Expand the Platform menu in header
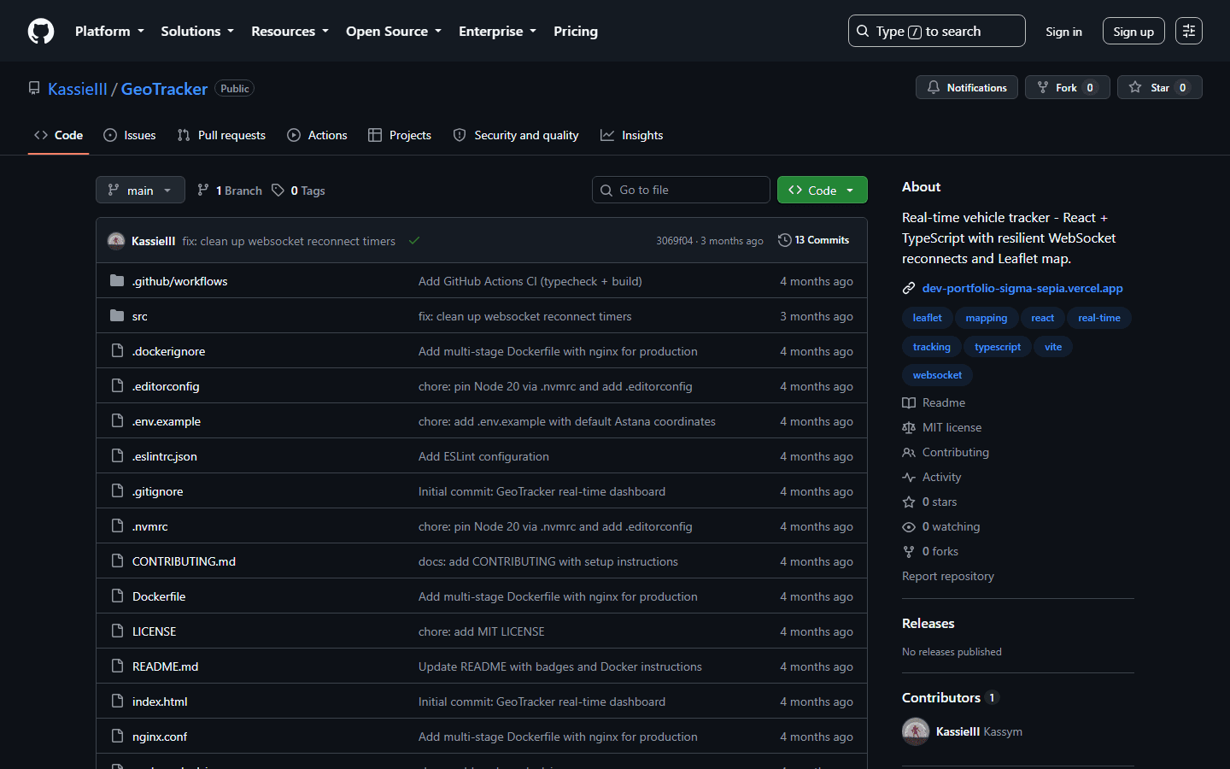1230x769 pixels. pos(109,31)
